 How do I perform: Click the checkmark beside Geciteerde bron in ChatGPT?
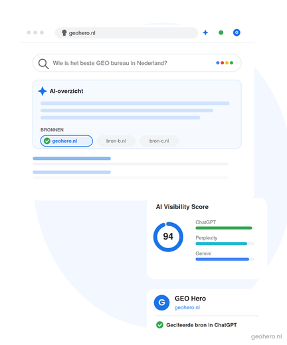pyautogui.click(x=159, y=324)
